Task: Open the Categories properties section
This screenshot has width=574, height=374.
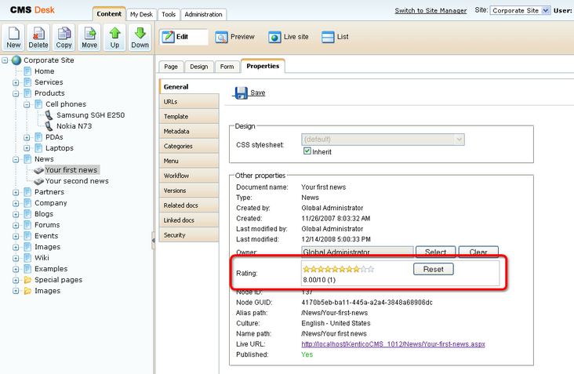Action: (x=189, y=146)
